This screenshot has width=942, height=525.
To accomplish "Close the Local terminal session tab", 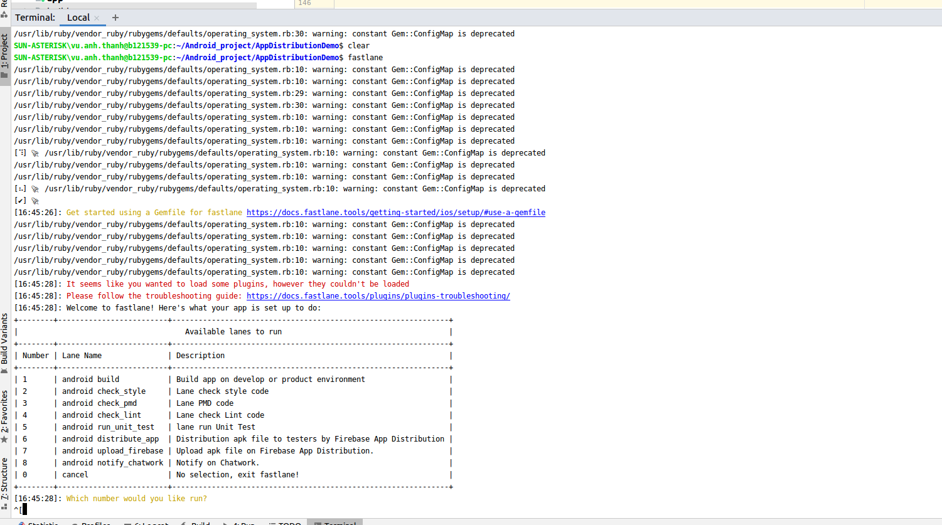I will (x=97, y=18).
